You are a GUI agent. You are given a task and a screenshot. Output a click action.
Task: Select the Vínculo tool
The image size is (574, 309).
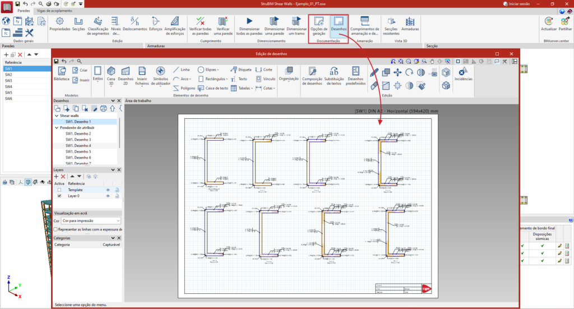point(265,79)
